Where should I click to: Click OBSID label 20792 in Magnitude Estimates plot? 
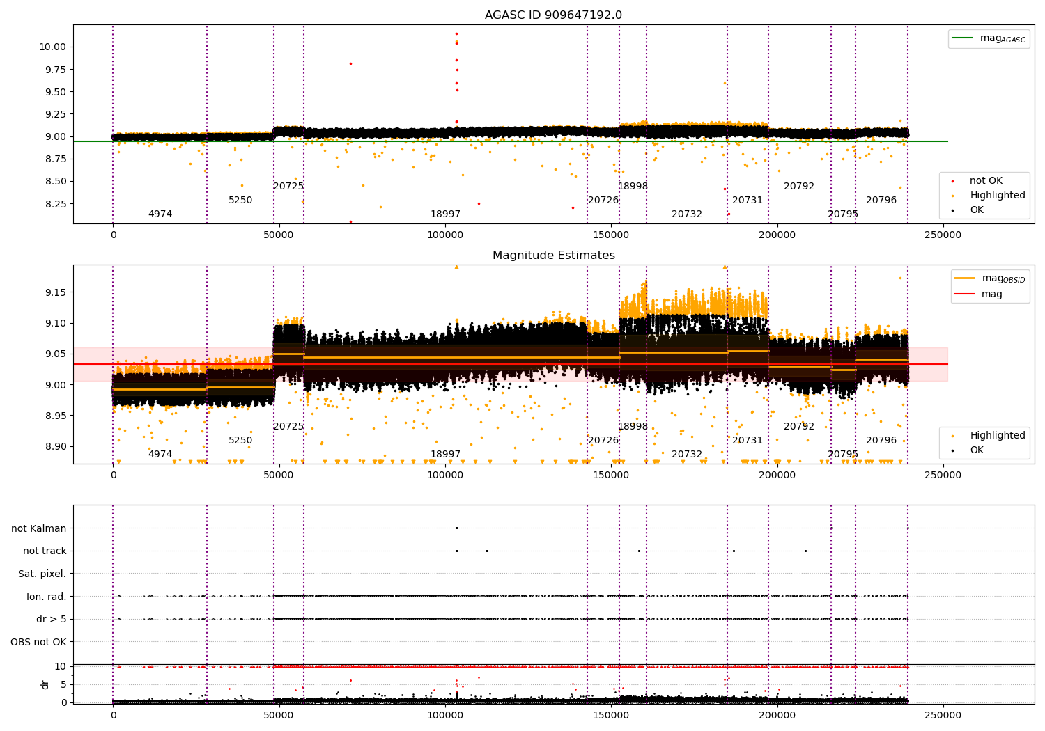pos(799,427)
